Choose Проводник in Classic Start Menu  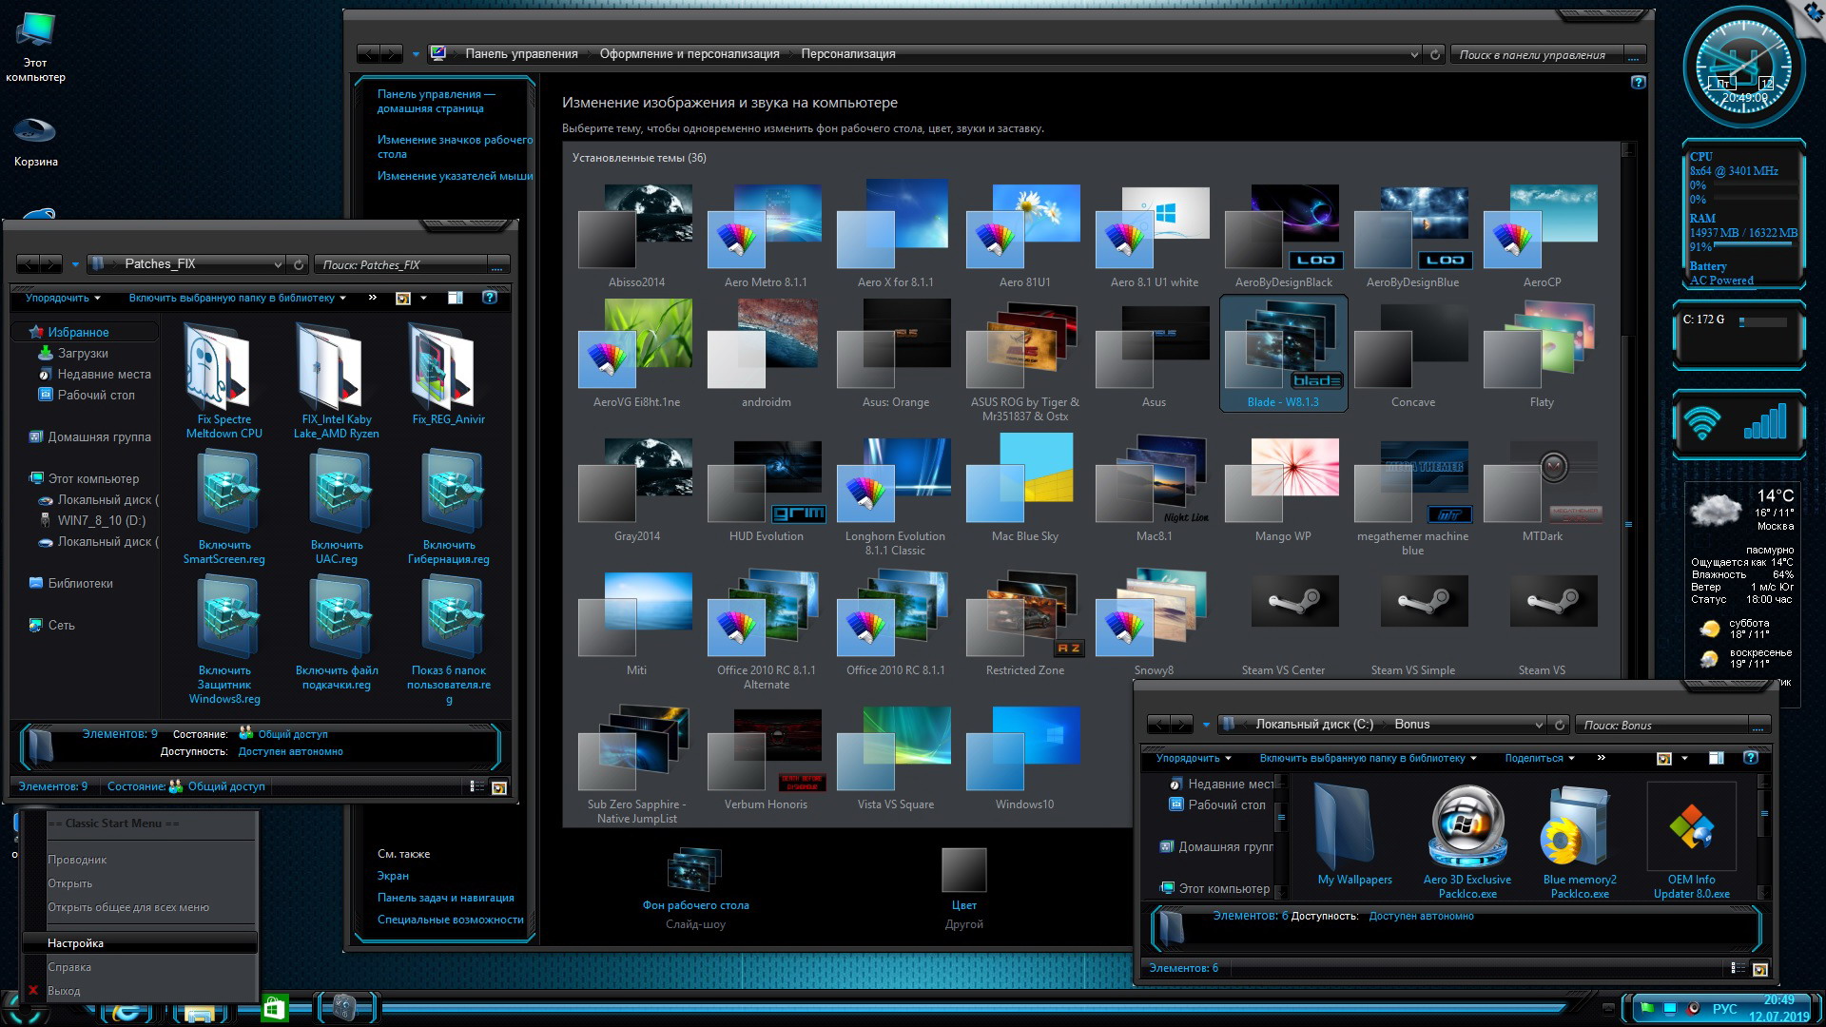(x=77, y=860)
